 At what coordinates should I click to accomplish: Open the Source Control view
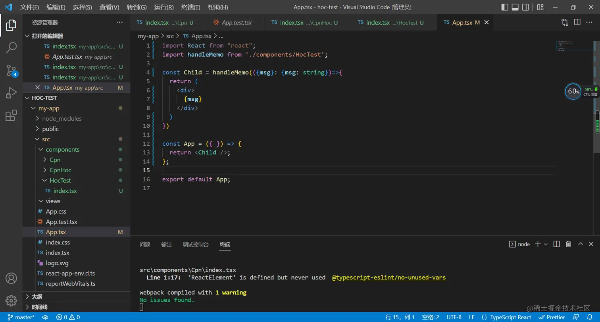pos(11,71)
